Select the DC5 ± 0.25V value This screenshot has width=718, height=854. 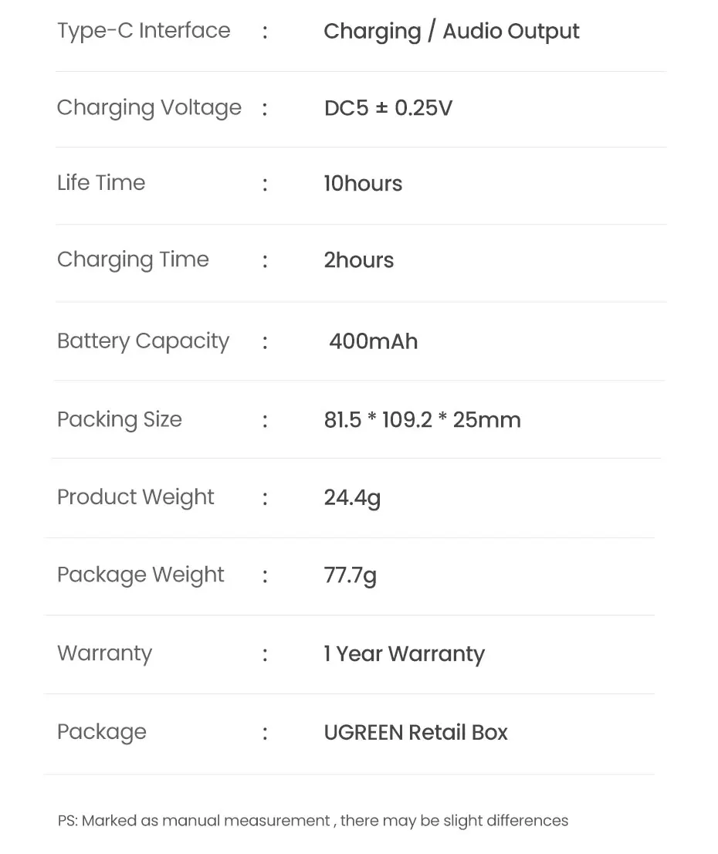388,108
